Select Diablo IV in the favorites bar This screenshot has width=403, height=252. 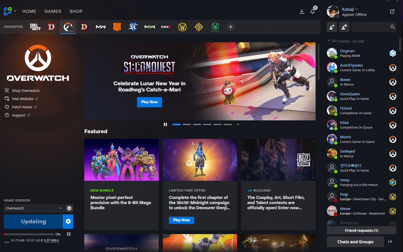tap(51, 27)
